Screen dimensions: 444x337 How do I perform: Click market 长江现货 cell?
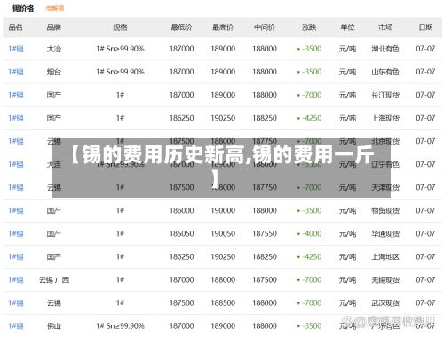[385, 95]
